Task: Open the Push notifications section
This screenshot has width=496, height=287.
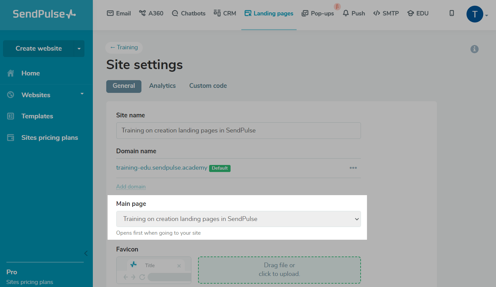Action: (x=354, y=13)
